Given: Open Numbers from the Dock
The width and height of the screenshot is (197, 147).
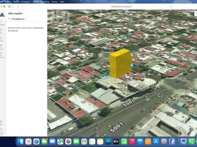Looking at the screenshot, I should tap(124, 142).
